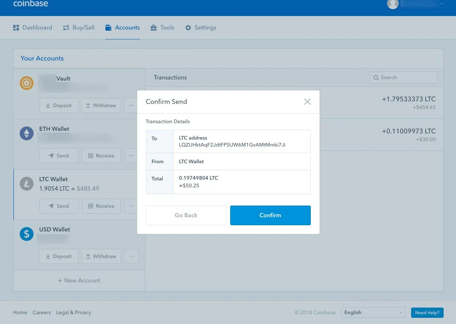Deposit into the USD Wallet
The image size is (456, 324).
59,256
